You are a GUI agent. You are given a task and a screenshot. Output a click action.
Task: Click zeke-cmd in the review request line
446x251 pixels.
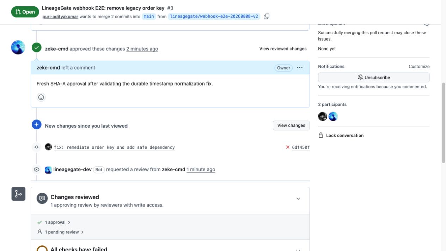tap(173, 170)
